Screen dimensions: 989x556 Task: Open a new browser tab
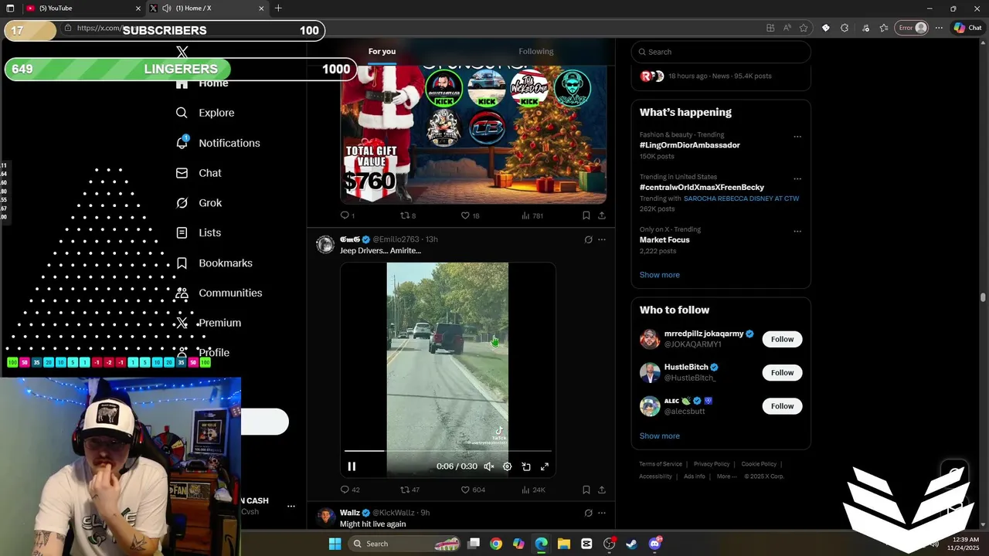tap(278, 8)
